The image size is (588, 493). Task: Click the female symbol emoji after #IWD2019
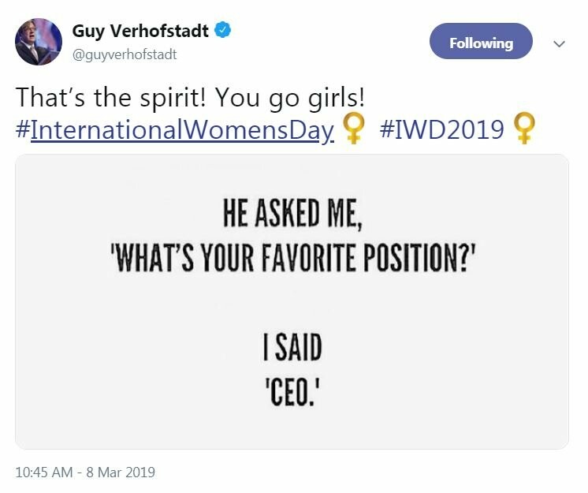click(x=525, y=129)
